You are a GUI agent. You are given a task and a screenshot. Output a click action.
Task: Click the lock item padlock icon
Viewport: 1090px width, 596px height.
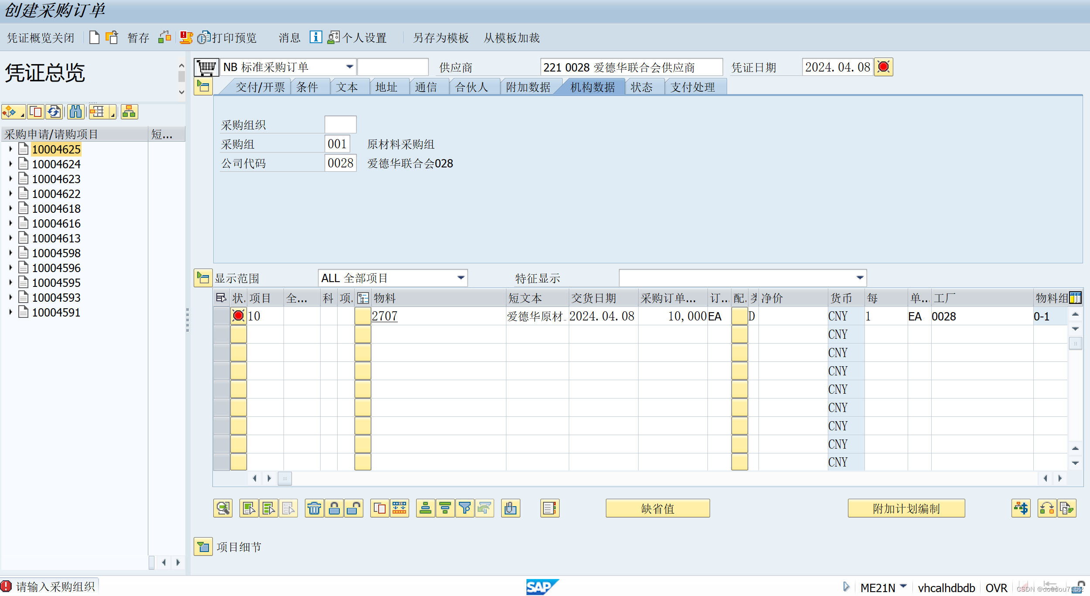point(334,508)
